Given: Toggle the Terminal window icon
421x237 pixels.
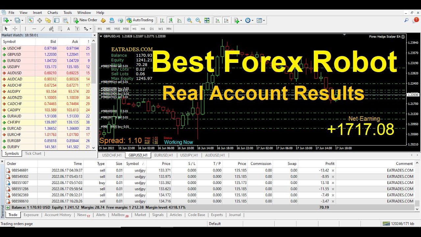Looking at the screenshot, I should (x=57, y=20).
